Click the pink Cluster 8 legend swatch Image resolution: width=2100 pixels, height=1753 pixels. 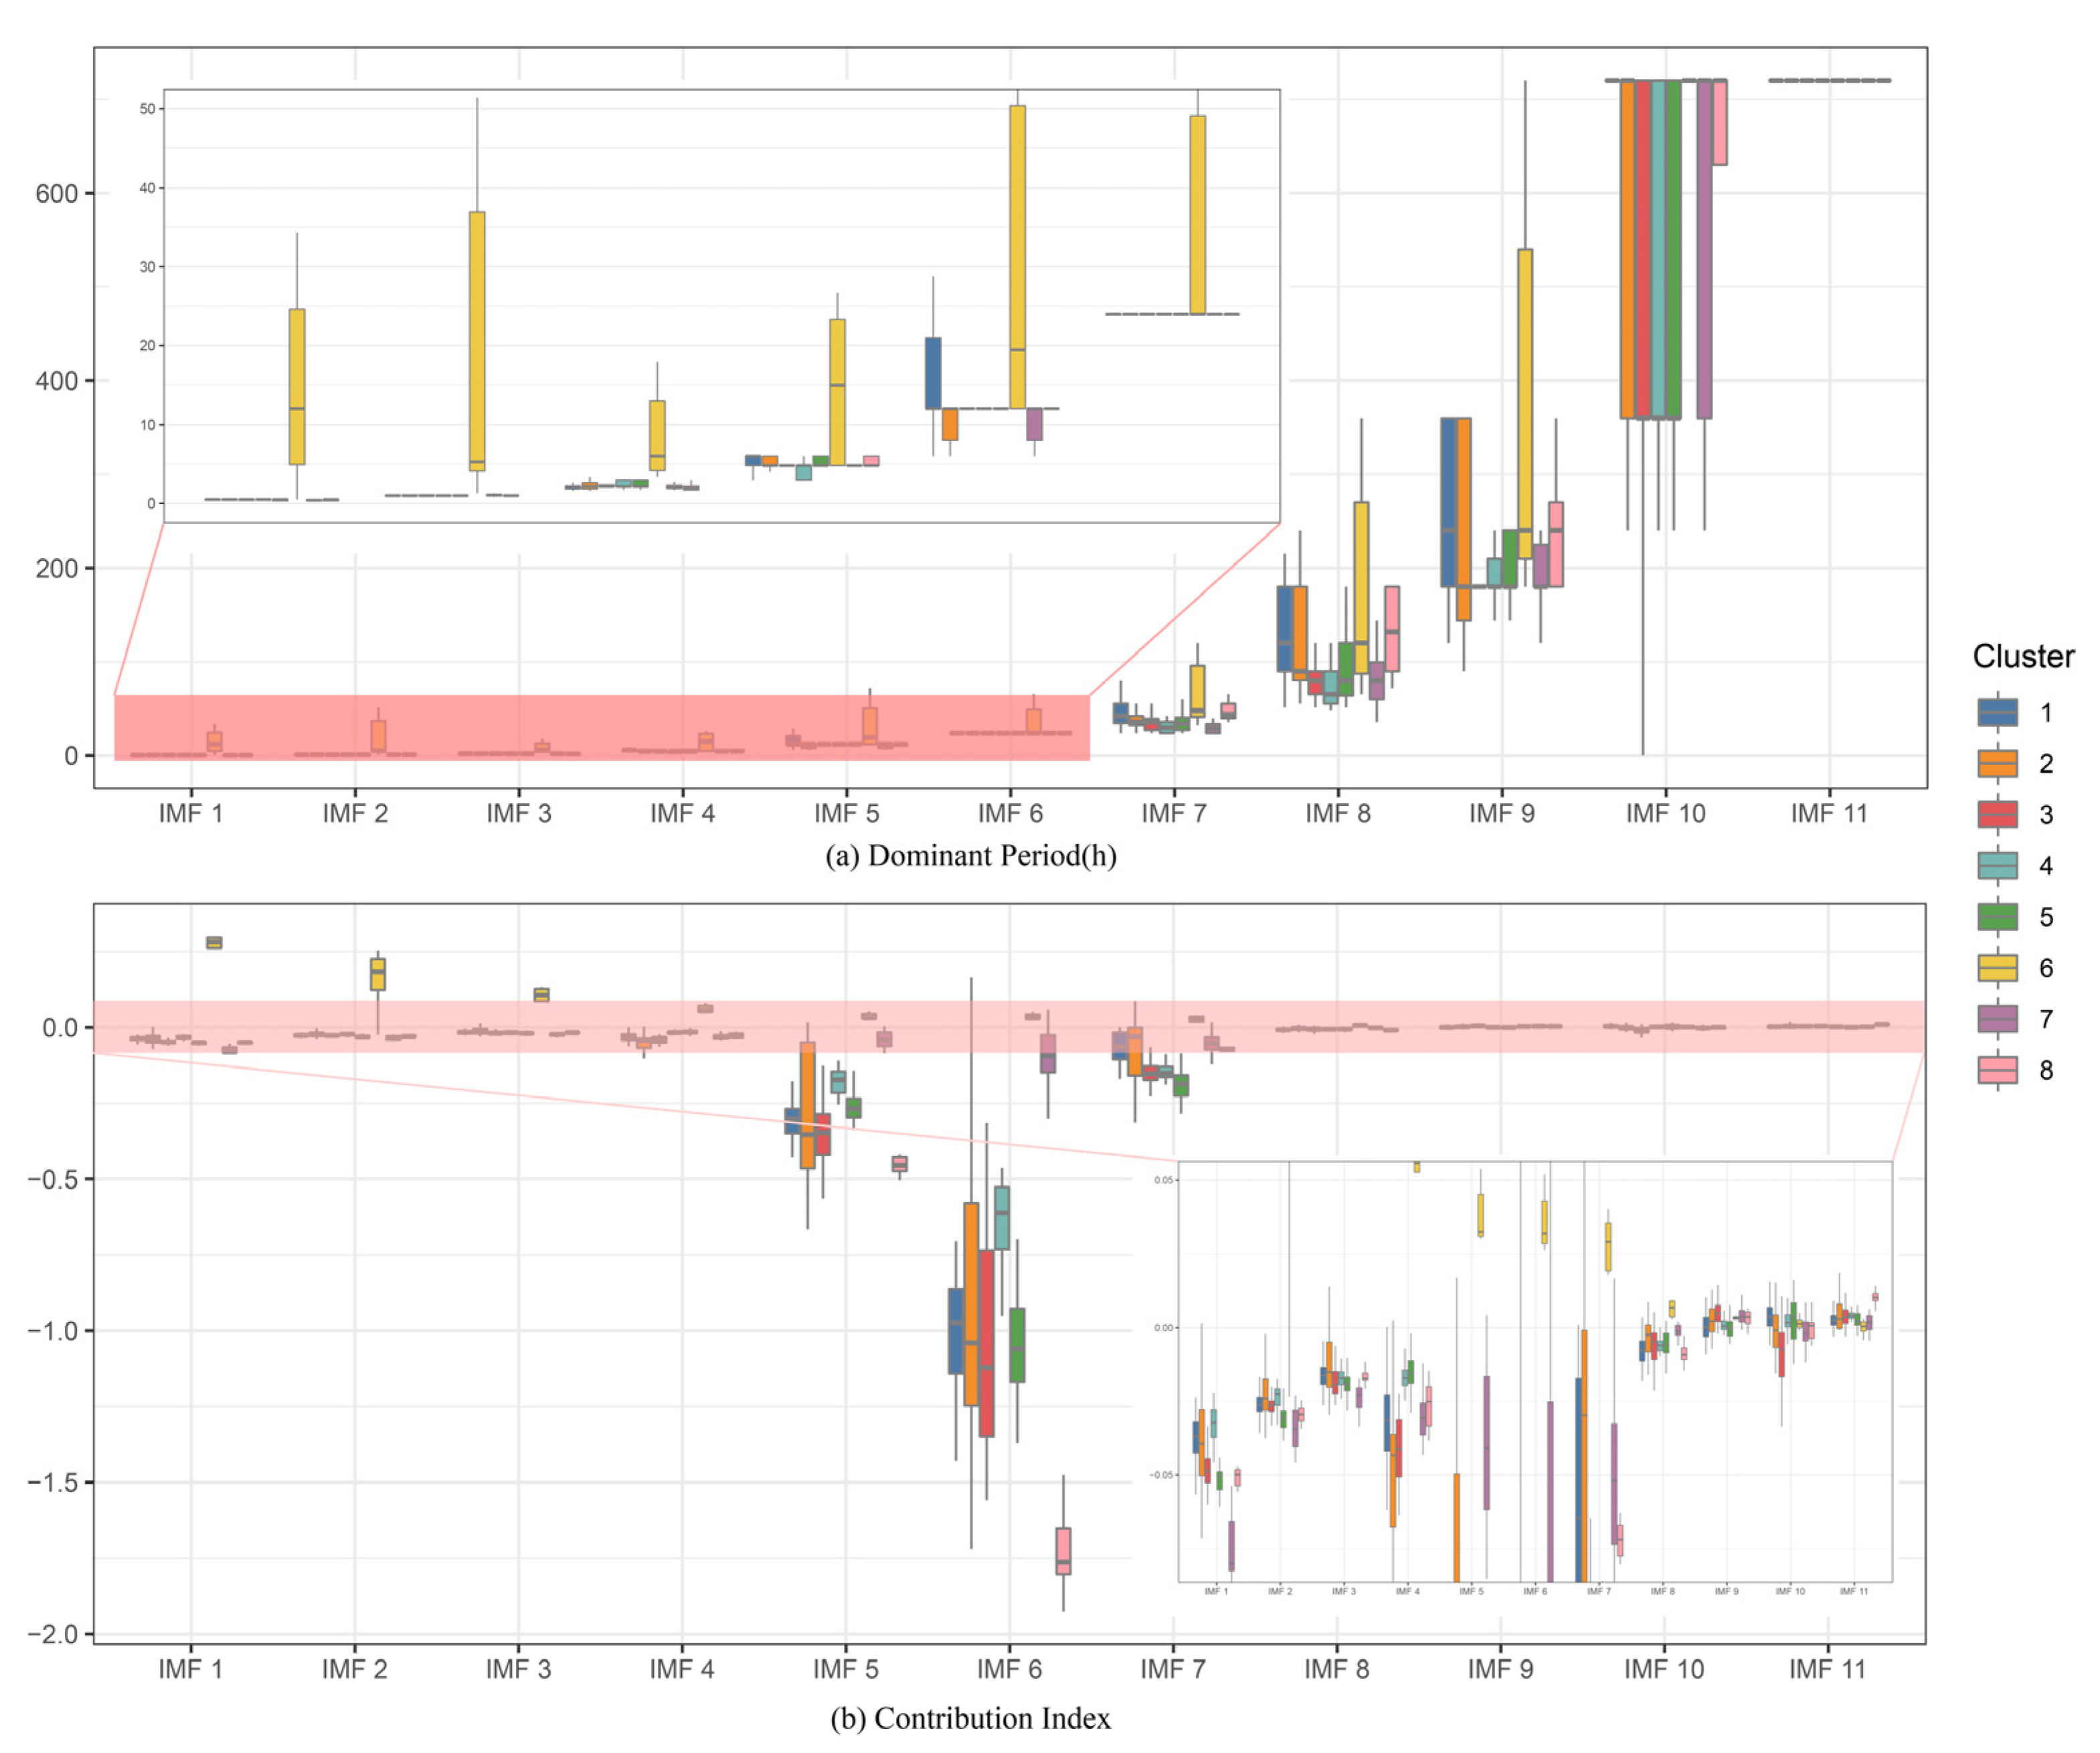tap(1997, 1069)
